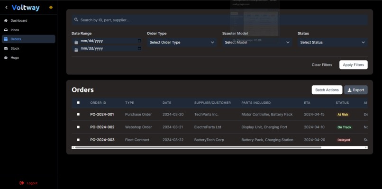382x189 pixels.
Task: Open calendar picker for start date
Action: point(139,41)
